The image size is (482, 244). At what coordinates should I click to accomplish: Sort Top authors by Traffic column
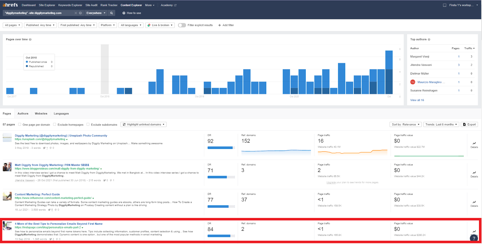[x=469, y=48]
